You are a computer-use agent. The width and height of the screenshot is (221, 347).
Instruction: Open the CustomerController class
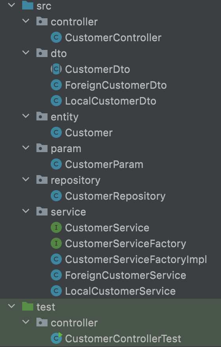click(x=113, y=38)
